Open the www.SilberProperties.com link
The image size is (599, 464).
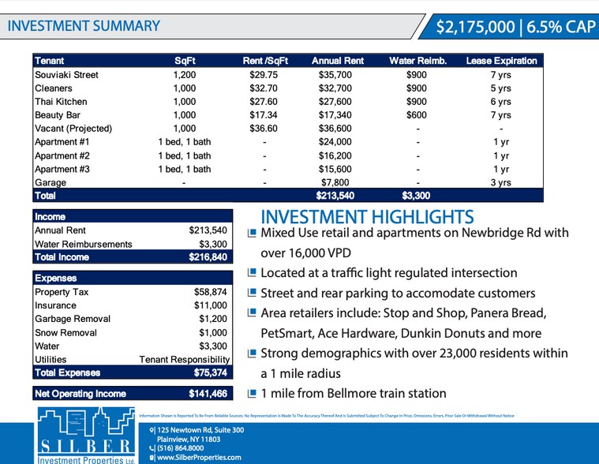199,458
